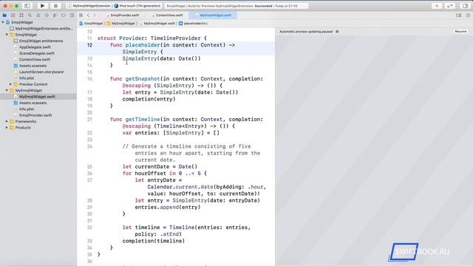
Task: Open the Debug navigator
Action: pyautogui.click(x=55, y=15)
